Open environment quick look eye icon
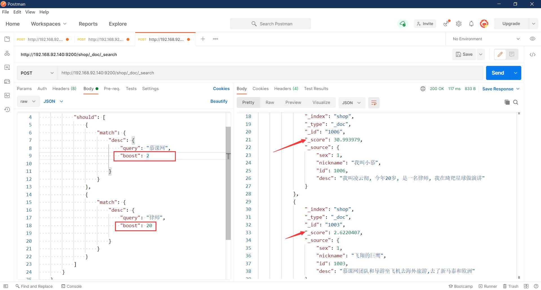Image resolution: width=541 pixels, height=290 pixels. (x=532, y=39)
